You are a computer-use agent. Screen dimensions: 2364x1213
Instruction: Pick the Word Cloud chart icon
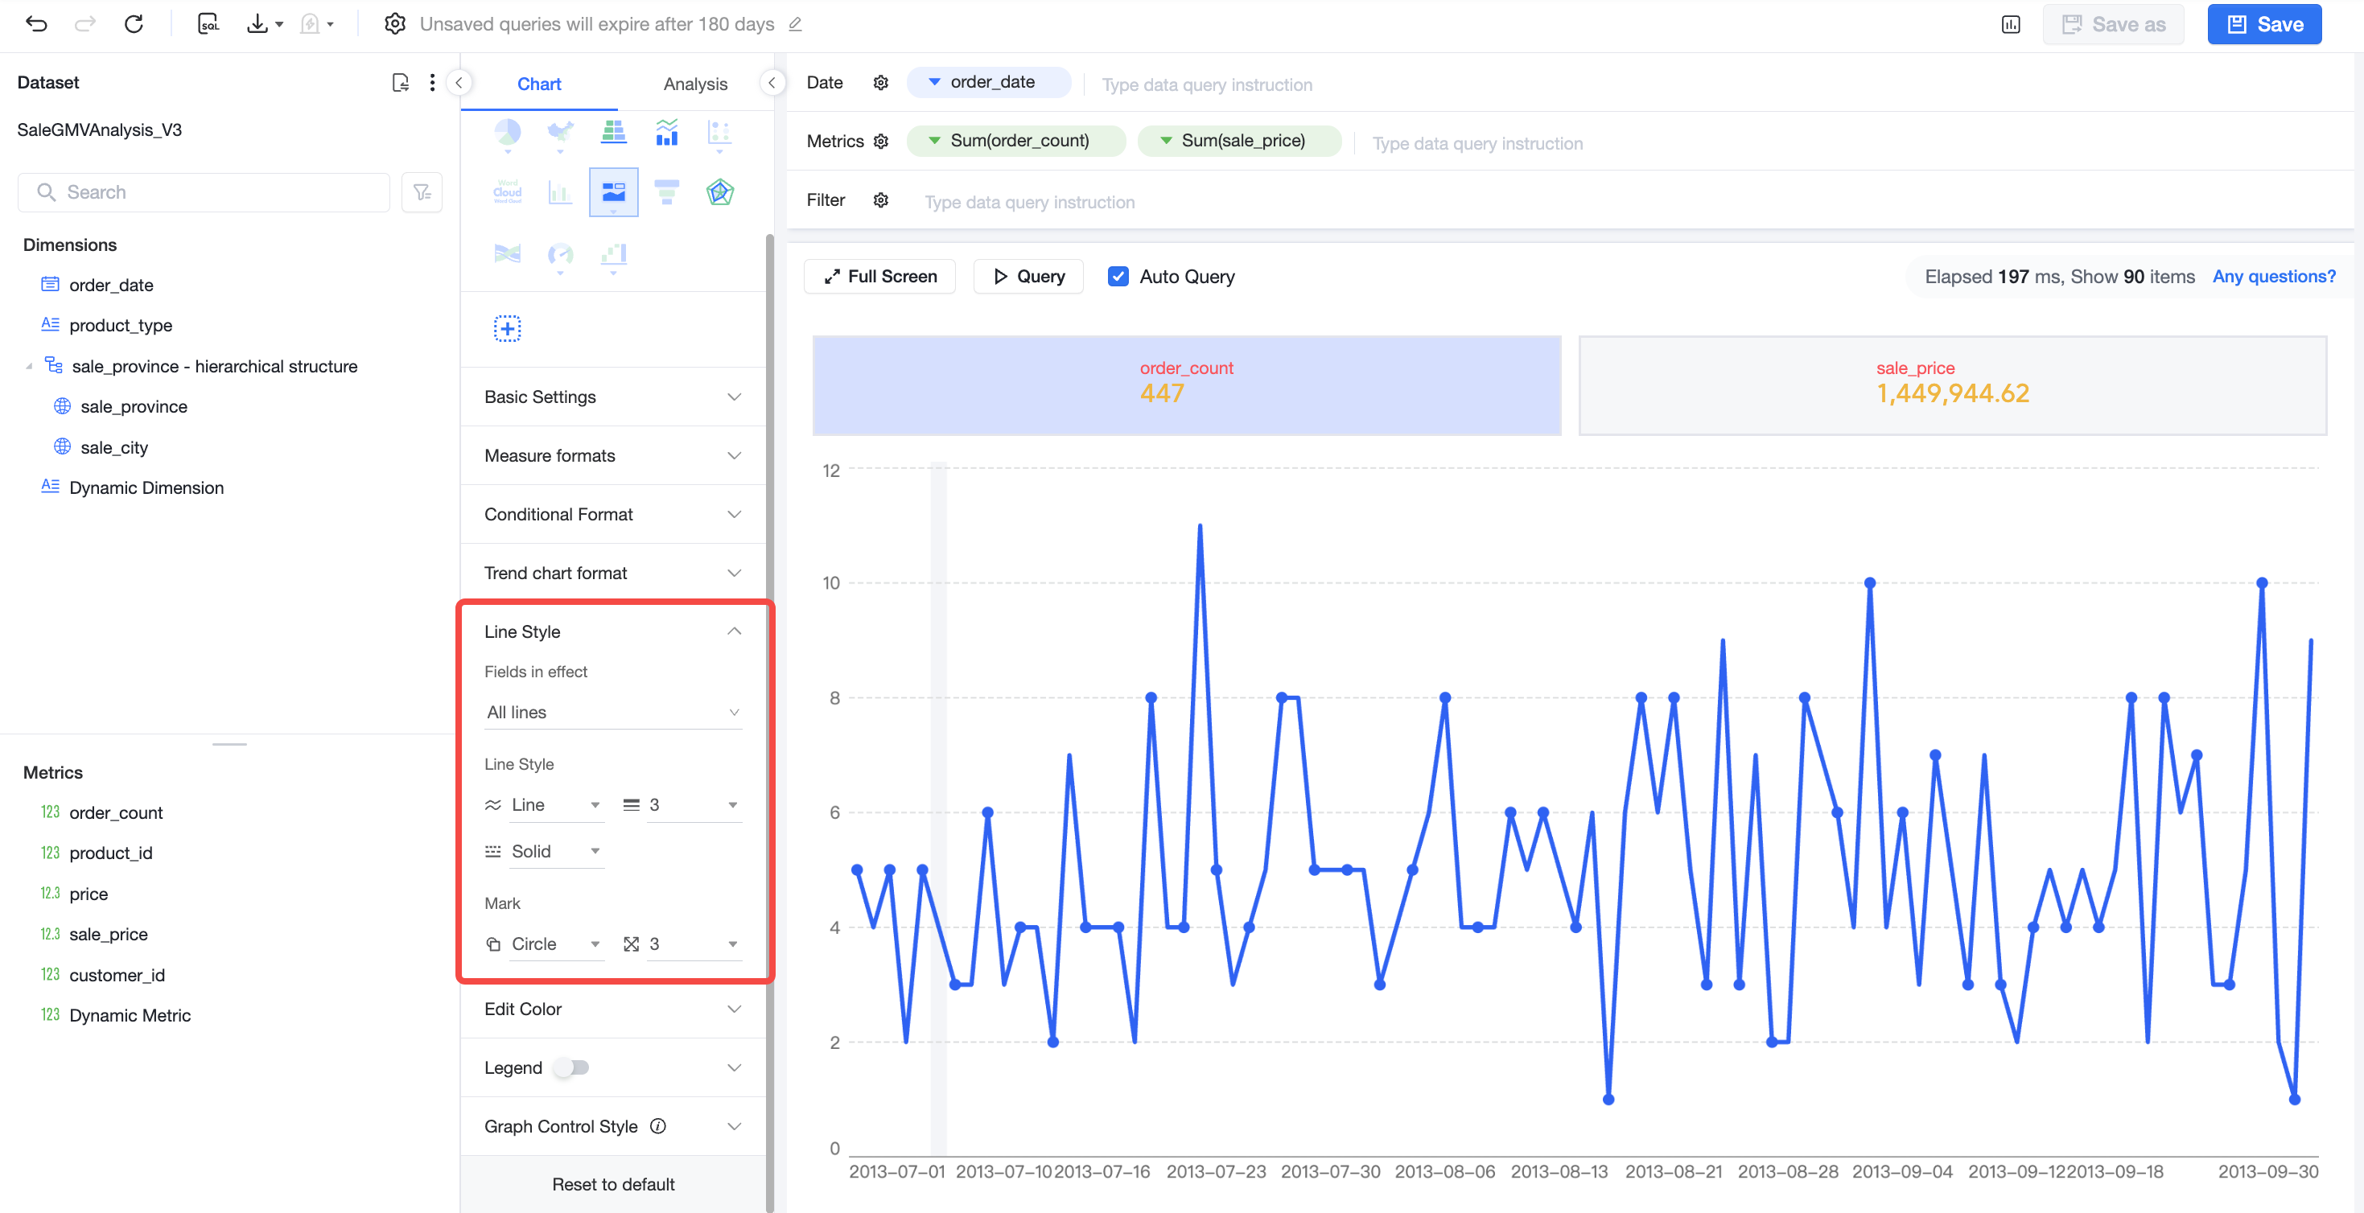coord(508,191)
